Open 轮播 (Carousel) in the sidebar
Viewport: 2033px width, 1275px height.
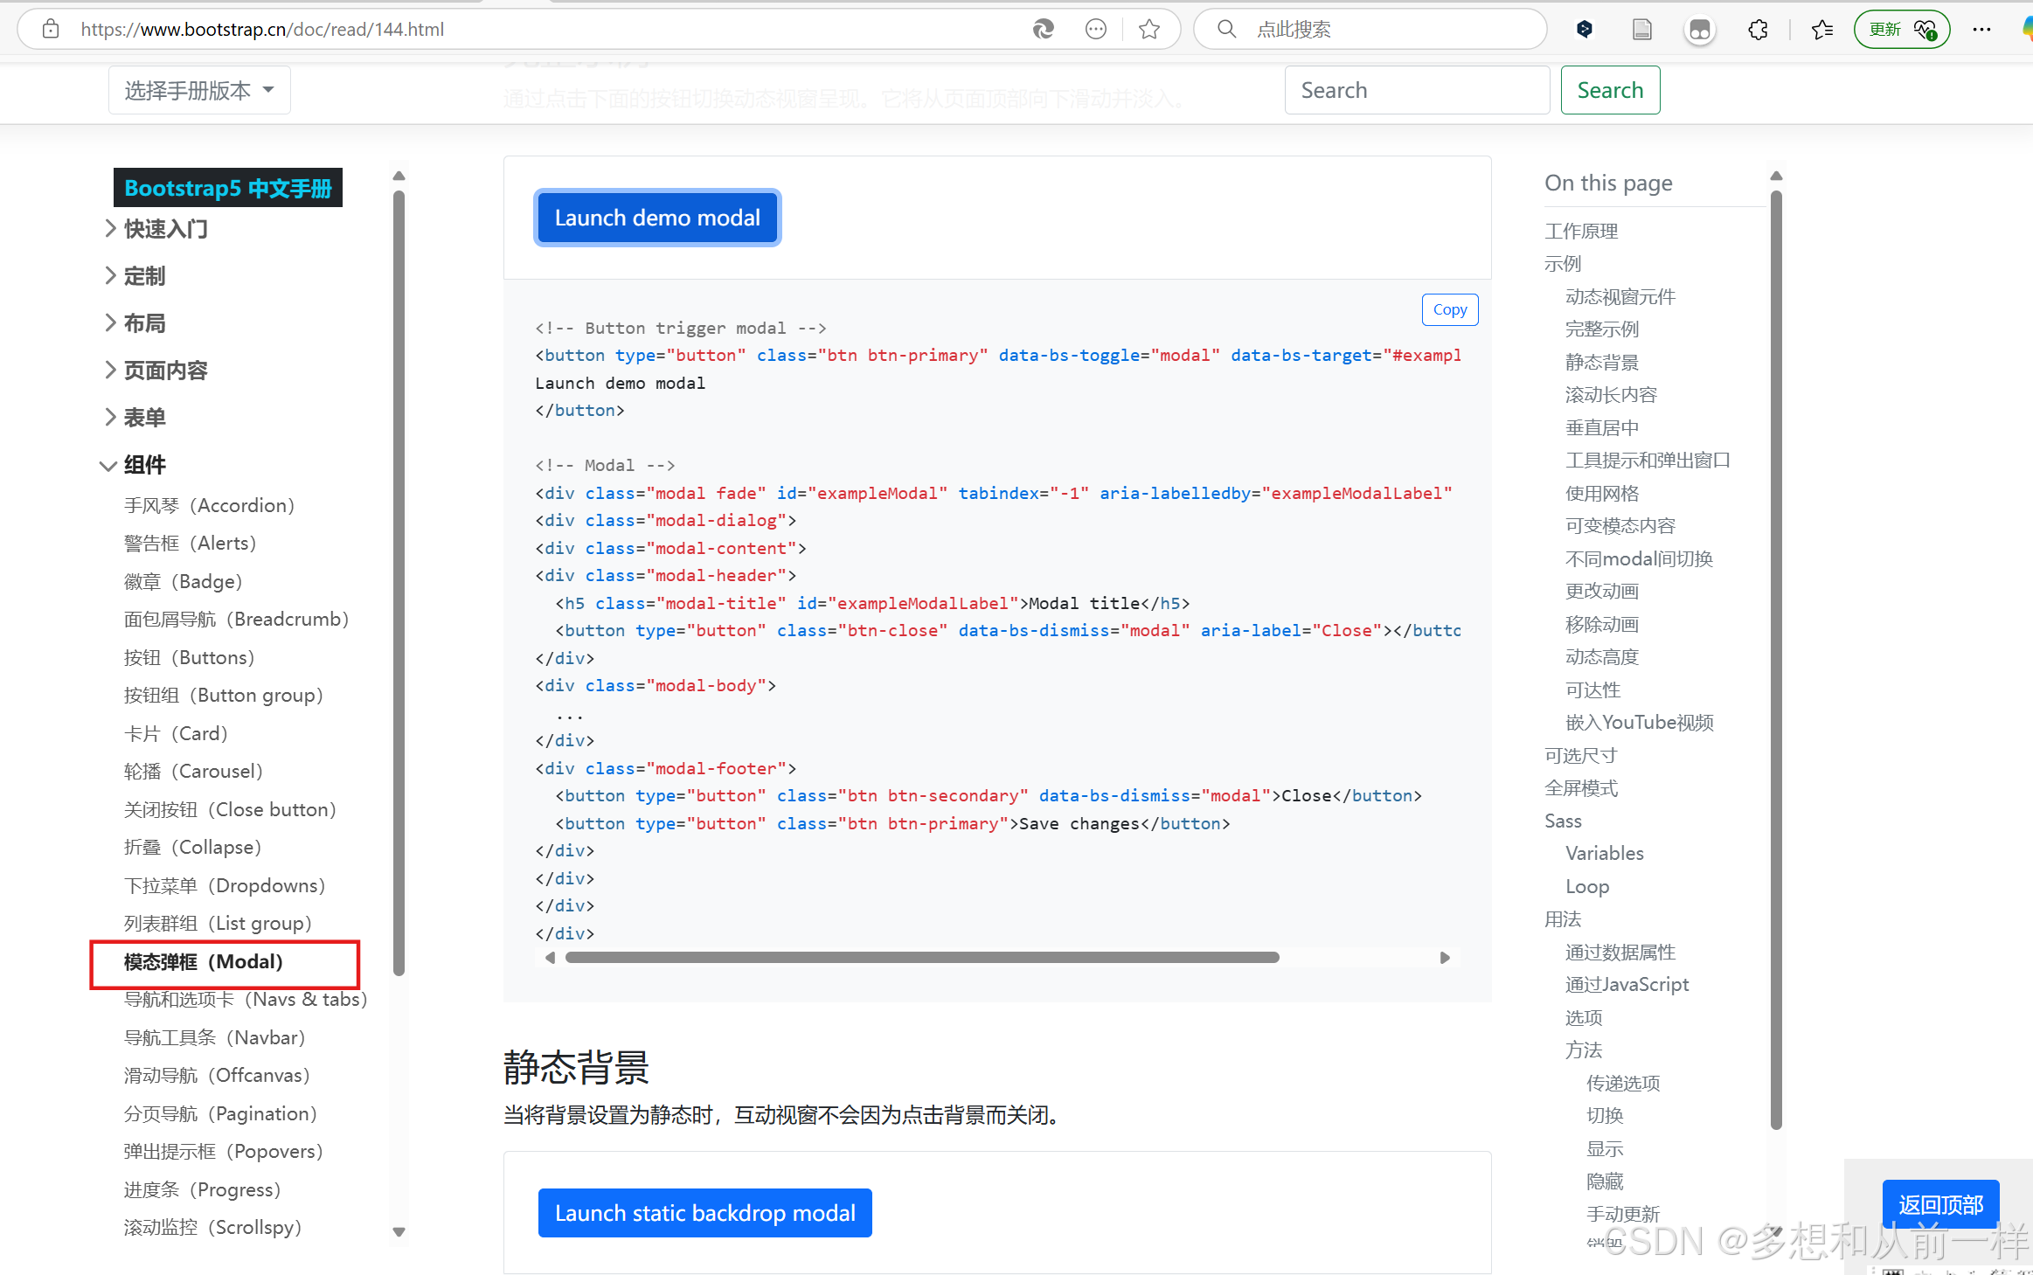coord(192,771)
